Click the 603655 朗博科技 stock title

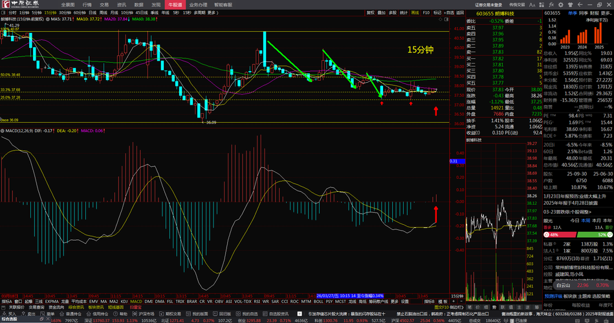point(495,14)
